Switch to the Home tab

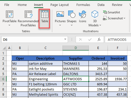click(22, 5)
